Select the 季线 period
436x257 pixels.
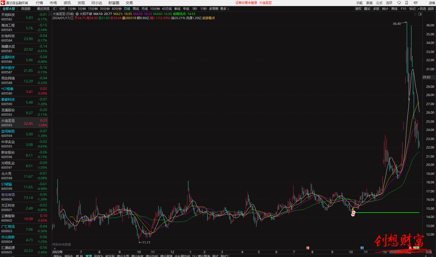[x=177, y=9]
